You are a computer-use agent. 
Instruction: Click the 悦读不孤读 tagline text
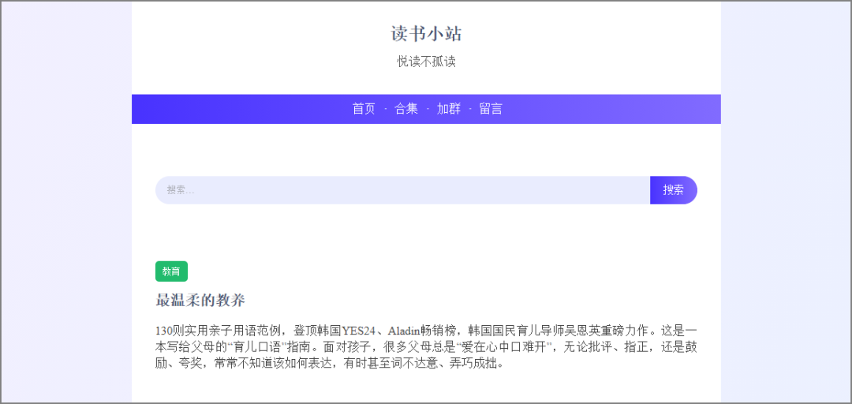pos(426,62)
